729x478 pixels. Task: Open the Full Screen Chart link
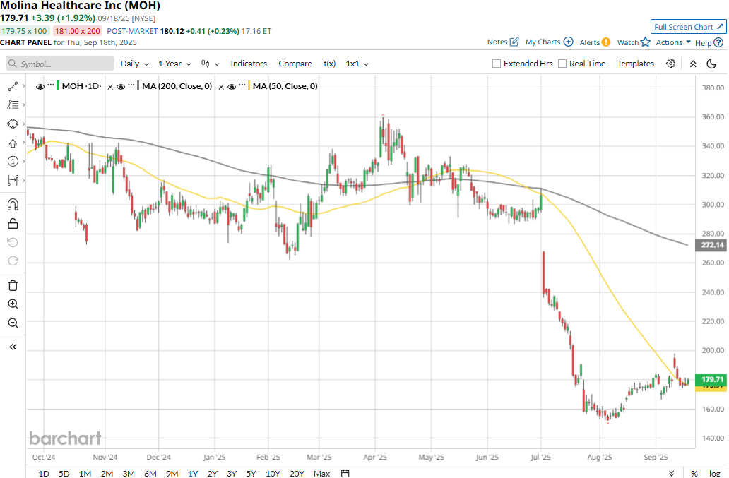pos(688,27)
